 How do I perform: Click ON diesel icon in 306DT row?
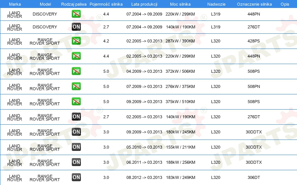76,177
